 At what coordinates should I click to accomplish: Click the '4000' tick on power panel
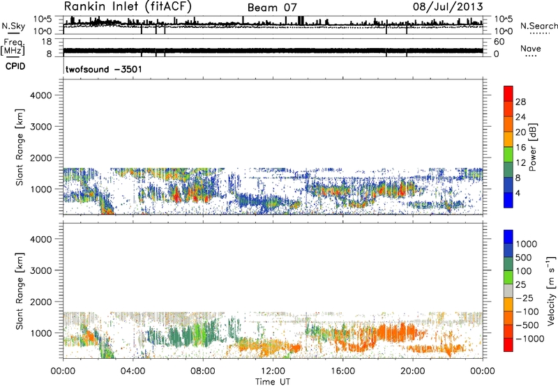click(40, 95)
